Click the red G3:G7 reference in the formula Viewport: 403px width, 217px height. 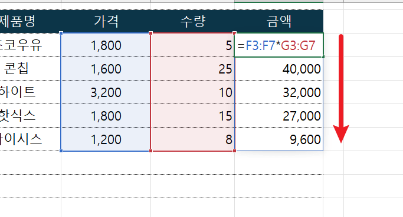pos(298,46)
